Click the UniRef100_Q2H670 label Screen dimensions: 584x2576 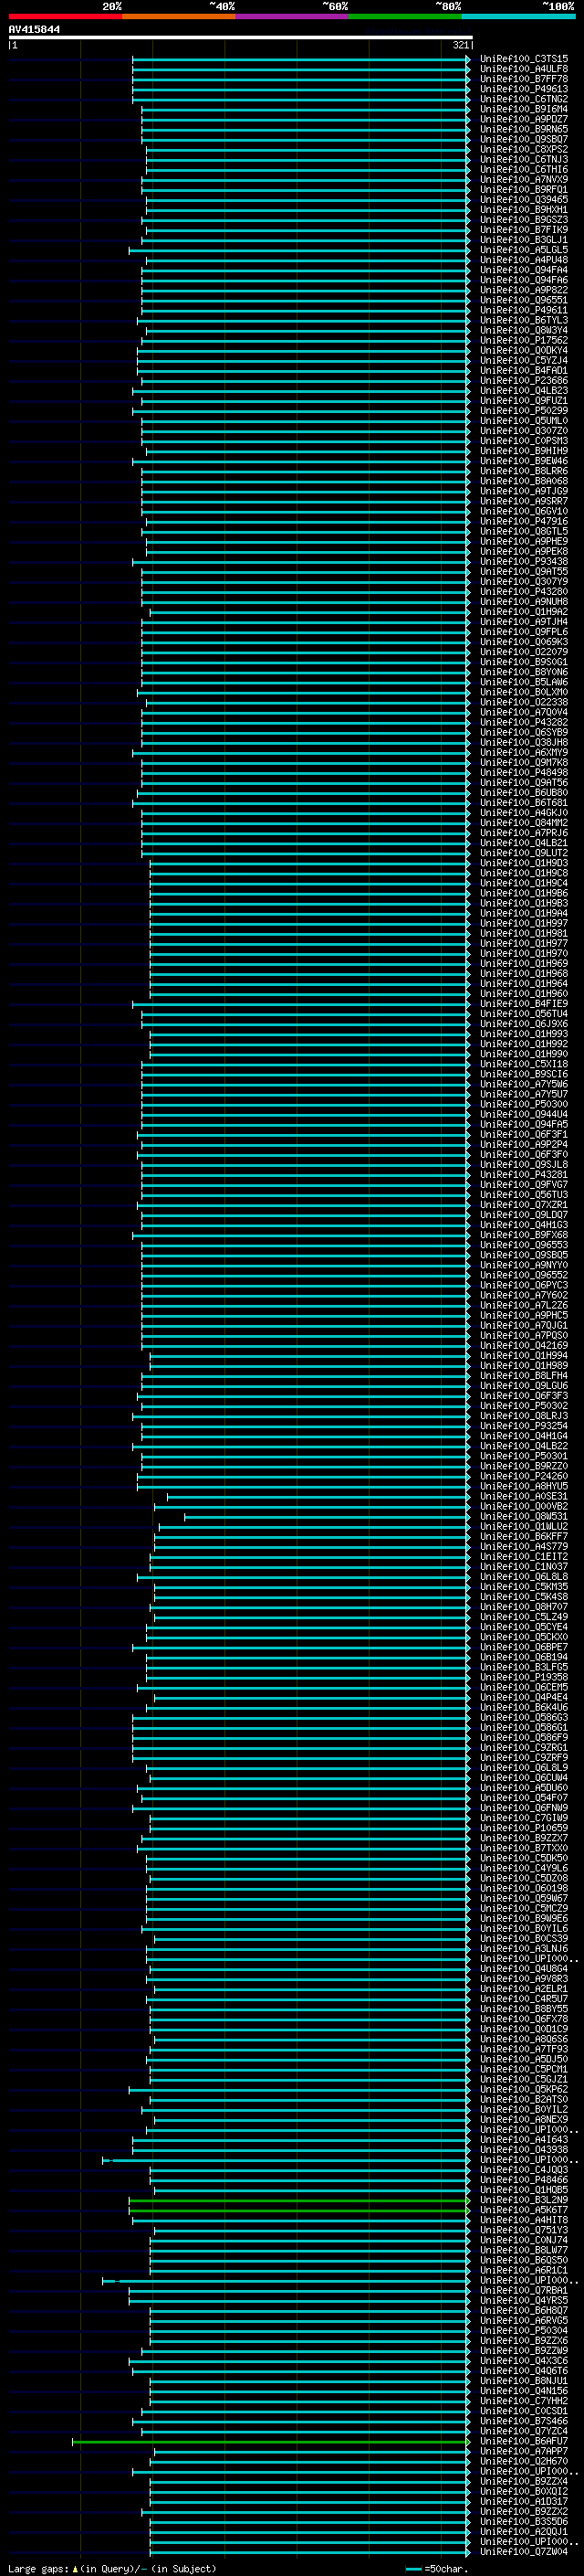click(x=524, y=2461)
